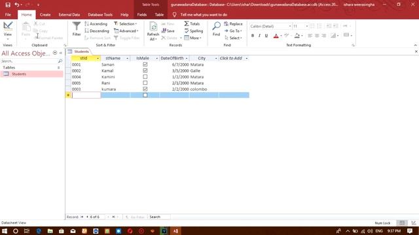Open the Table tab

[x=159, y=14]
